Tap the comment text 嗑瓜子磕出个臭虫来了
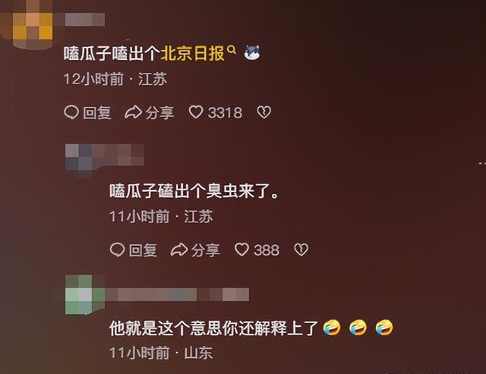Viewport: 486px width, 374px height. point(194,190)
